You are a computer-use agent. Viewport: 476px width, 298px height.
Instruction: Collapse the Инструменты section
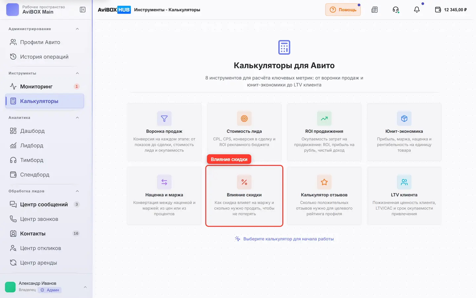point(77,73)
